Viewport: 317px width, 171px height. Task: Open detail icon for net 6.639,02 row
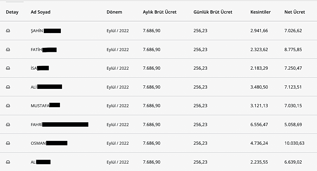8,162
